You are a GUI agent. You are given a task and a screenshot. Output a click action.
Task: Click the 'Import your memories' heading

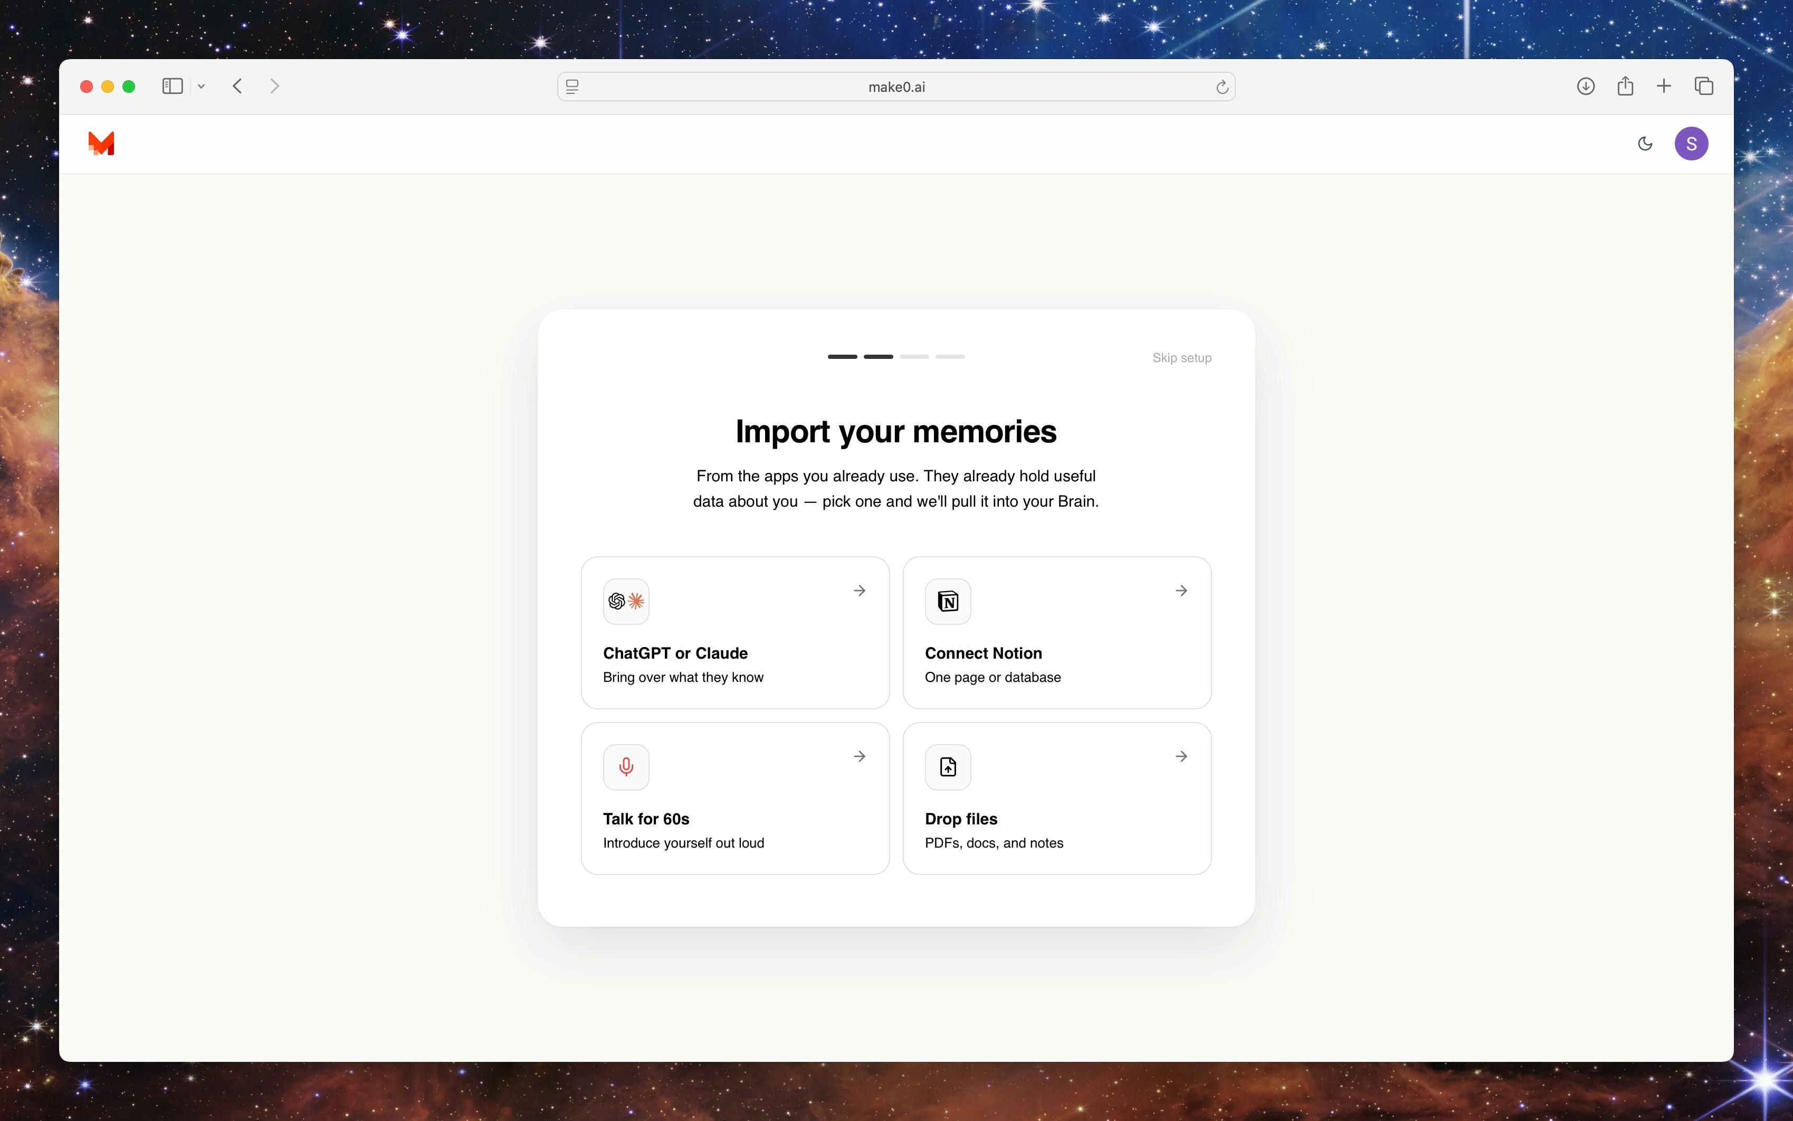pos(895,432)
